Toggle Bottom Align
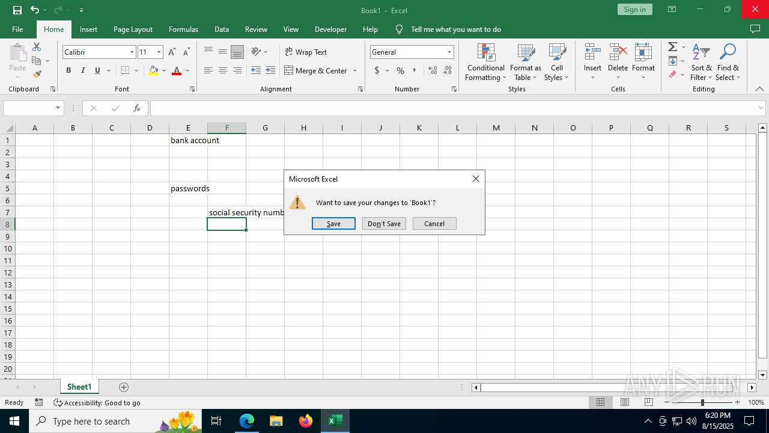 pos(237,52)
